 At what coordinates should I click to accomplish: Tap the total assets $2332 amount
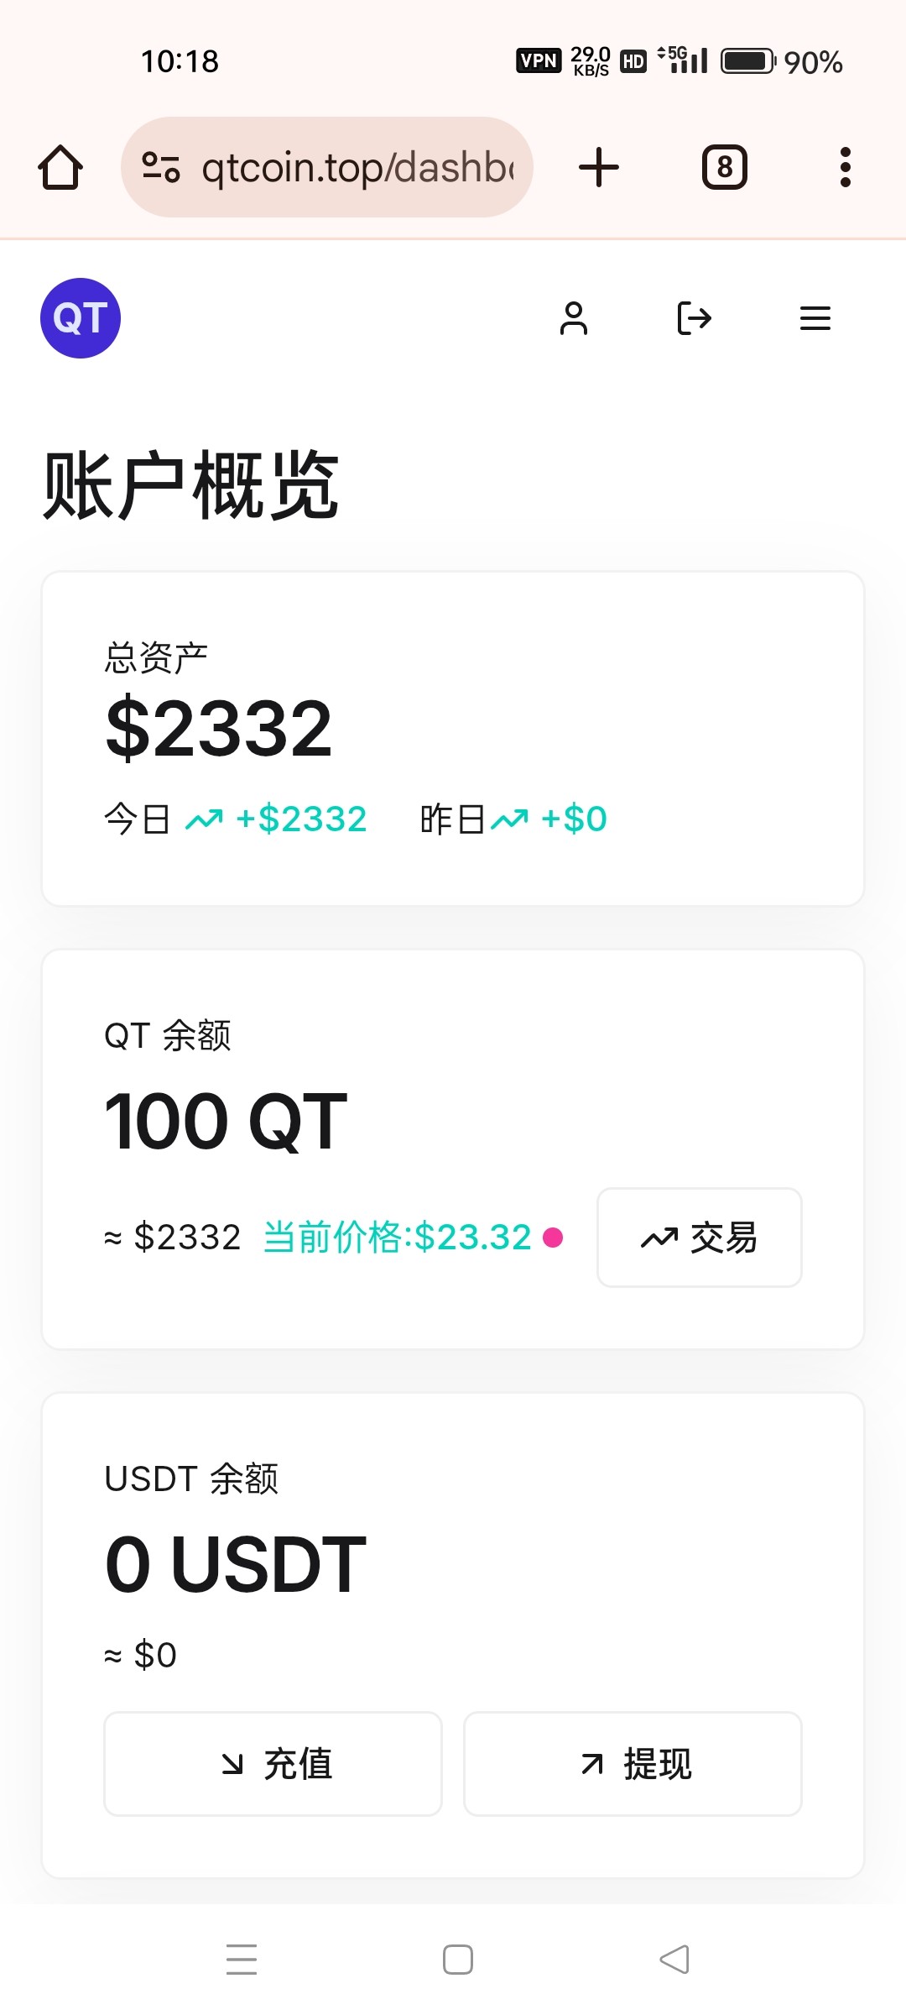coord(219,728)
